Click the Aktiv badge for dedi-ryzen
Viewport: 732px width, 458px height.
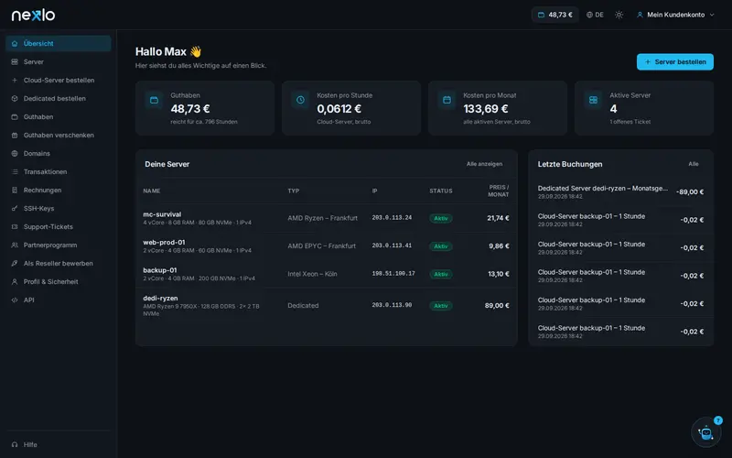pyautogui.click(x=441, y=306)
